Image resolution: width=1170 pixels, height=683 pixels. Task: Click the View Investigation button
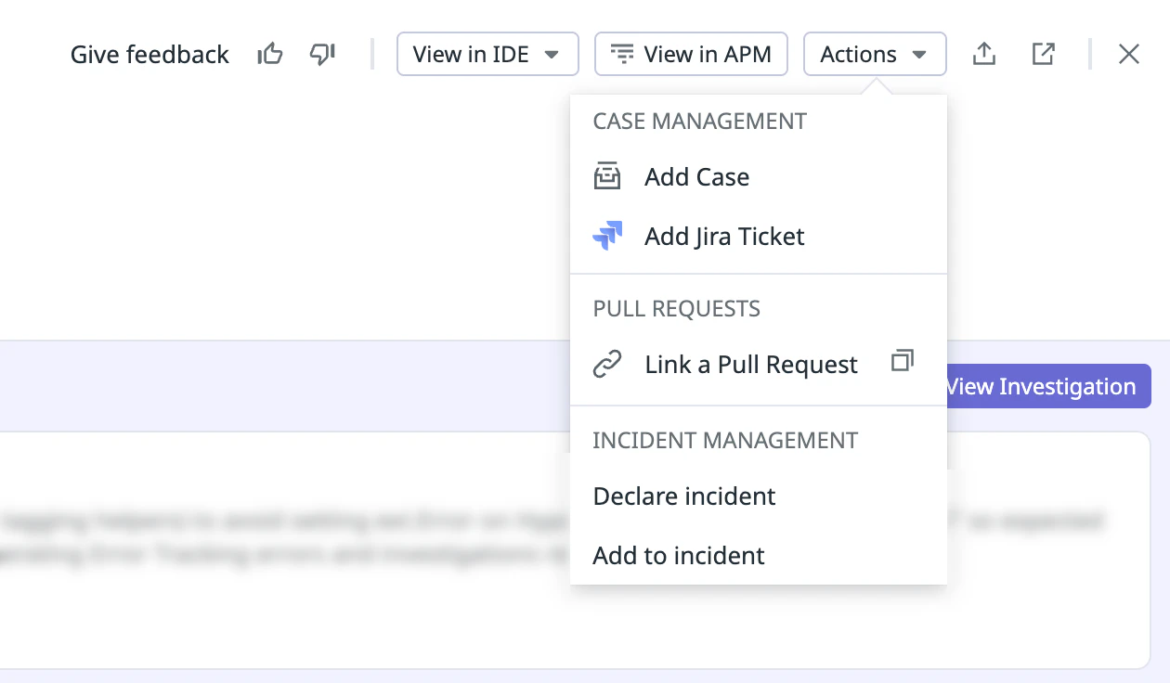(1045, 387)
